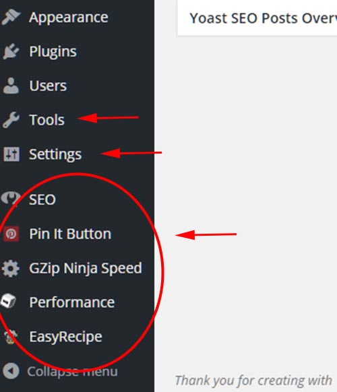The width and height of the screenshot is (337, 392).
Task: Collapse the menu using arrow icon
Action: tap(11, 371)
